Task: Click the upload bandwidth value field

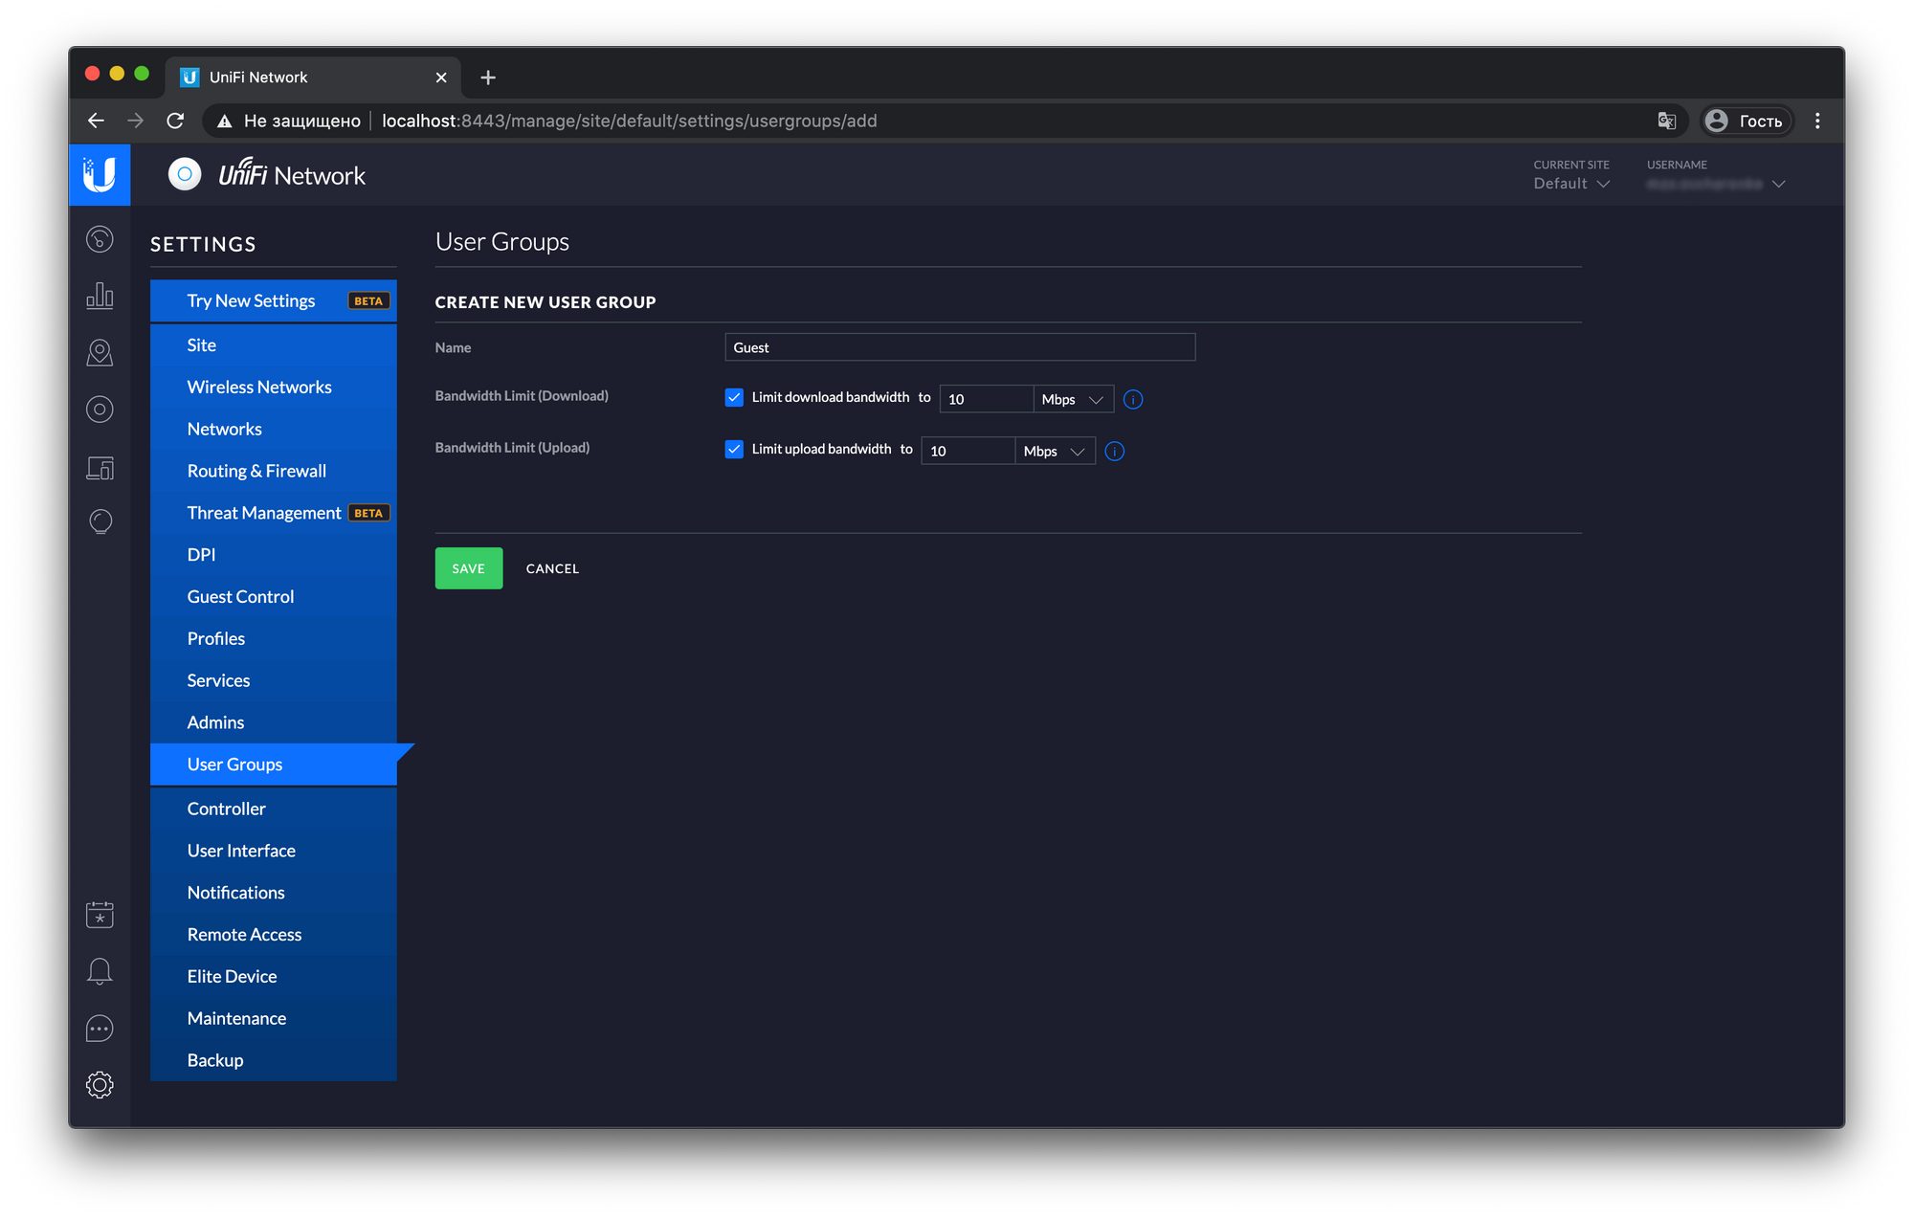Action: pos(968,451)
